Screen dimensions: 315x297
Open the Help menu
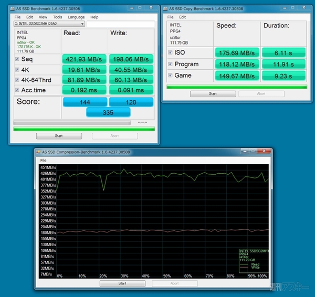[94, 17]
